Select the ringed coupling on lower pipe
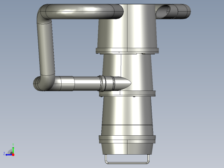The height and width of the screenshot is (168, 224). [106, 83]
